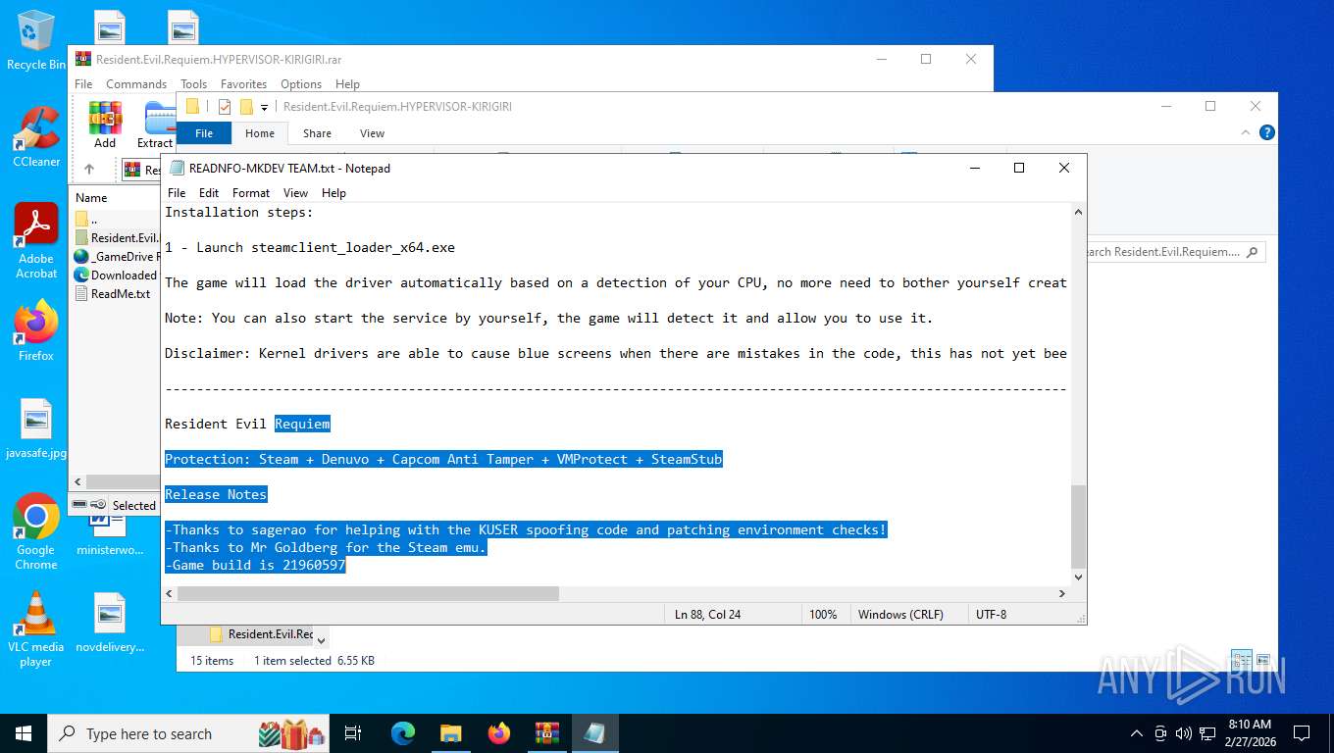The image size is (1334, 753).
Task: Select novdelivery desktop file
Action: point(110,624)
